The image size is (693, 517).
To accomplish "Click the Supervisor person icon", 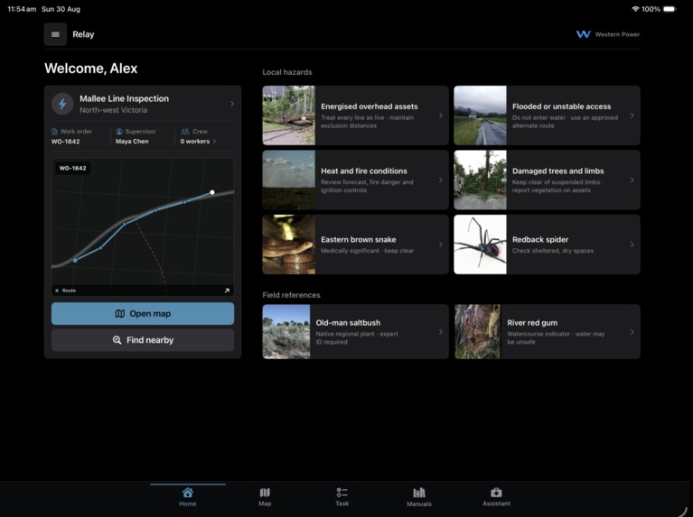I will pyautogui.click(x=119, y=132).
